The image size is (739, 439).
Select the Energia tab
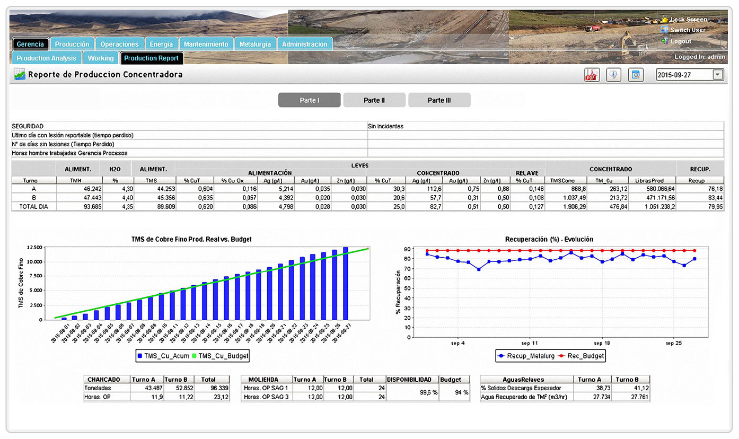[161, 44]
